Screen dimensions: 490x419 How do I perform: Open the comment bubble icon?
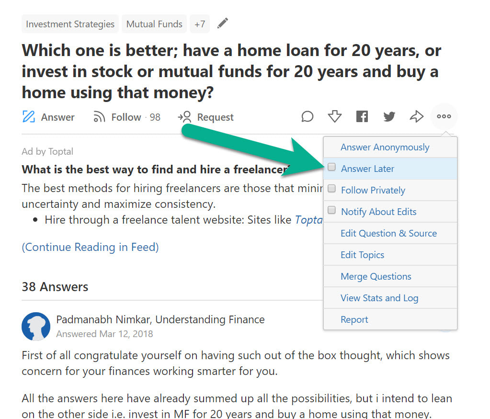[x=307, y=116]
